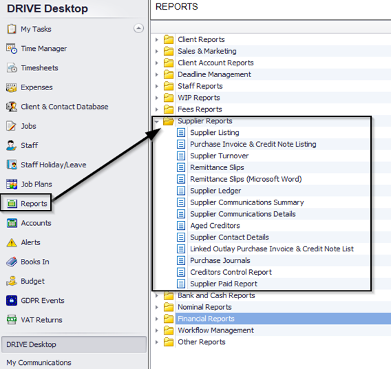Expand the Other Reports folder arrow
The width and height of the screenshot is (391, 369).
coord(156,342)
